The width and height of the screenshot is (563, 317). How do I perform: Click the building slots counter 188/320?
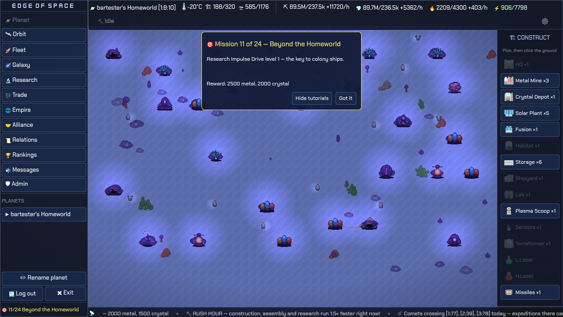[220, 7]
